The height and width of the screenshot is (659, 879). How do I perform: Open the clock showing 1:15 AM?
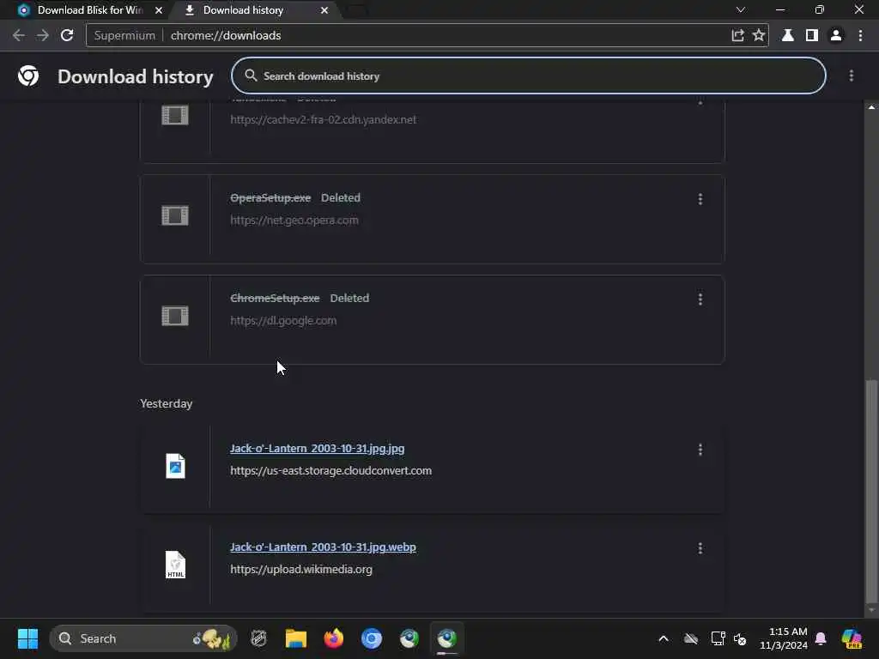point(783,638)
